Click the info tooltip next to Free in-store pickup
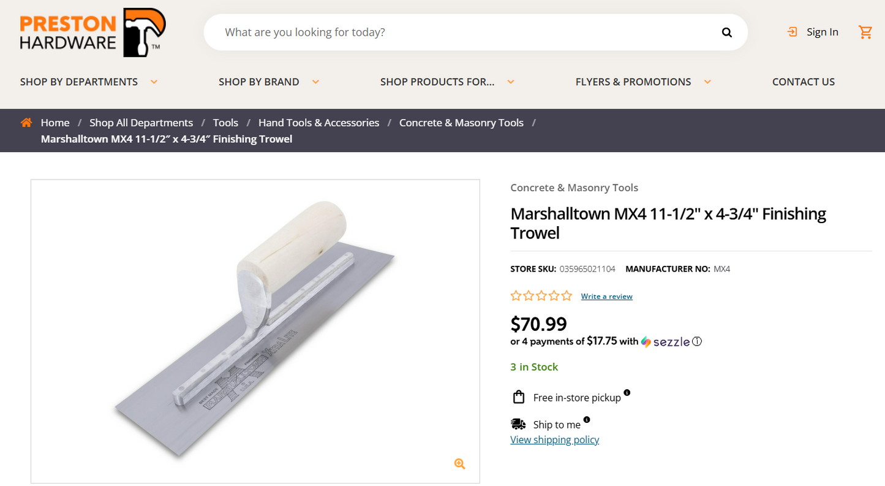The image size is (885, 486). [x=627, y=392]
